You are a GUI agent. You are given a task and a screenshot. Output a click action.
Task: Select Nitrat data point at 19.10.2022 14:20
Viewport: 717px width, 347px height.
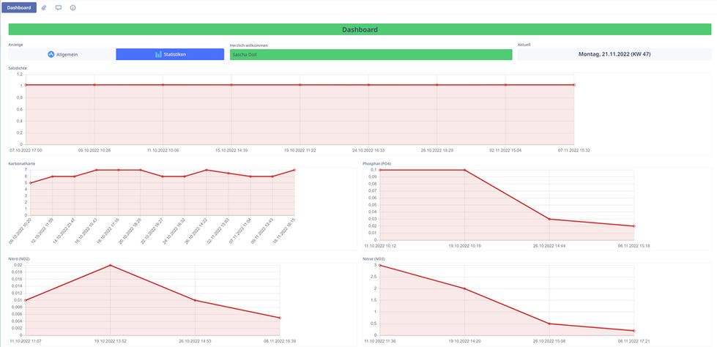click(464, 288)
